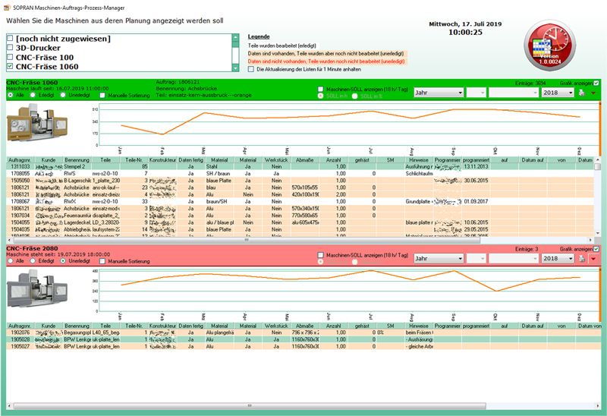
Task: Select Erledigt radio in CNC-Fräse 2080
Action: click(x=33, y=260)
